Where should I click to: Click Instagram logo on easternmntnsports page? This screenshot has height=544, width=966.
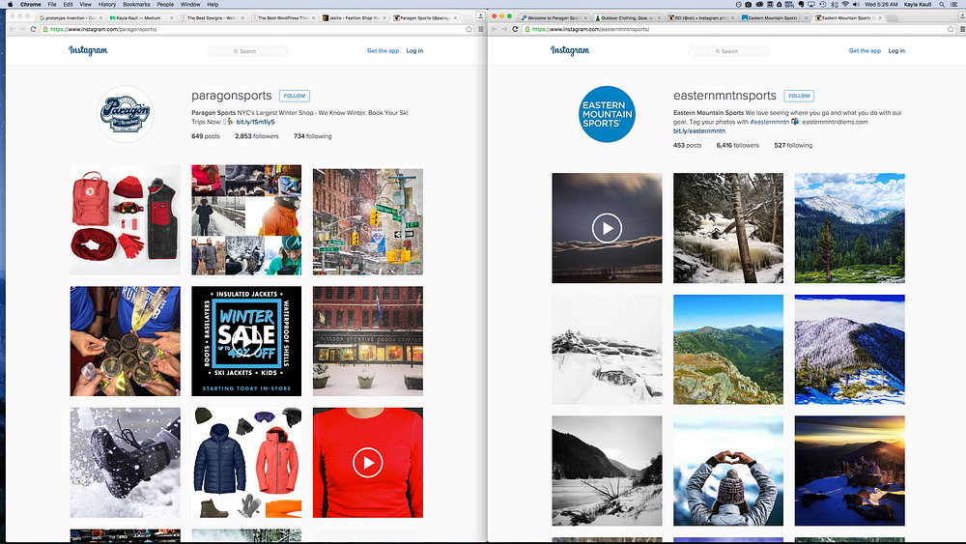click(570, 50)
